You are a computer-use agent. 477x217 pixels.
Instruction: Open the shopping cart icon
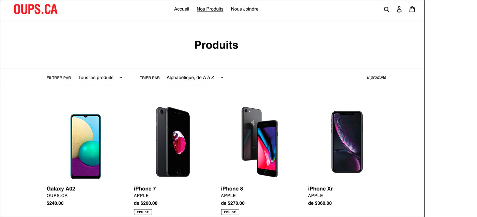[412, 10]
